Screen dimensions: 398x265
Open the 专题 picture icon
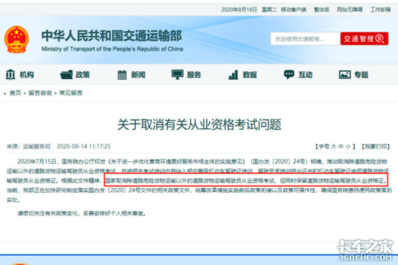coord(345,75)
